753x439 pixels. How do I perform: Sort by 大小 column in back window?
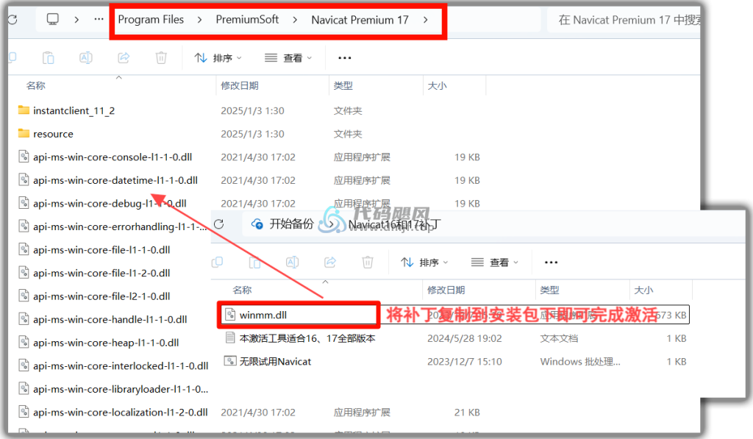(437, 85)
